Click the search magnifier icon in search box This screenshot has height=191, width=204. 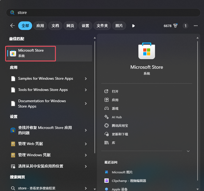(x=12, y=13)
